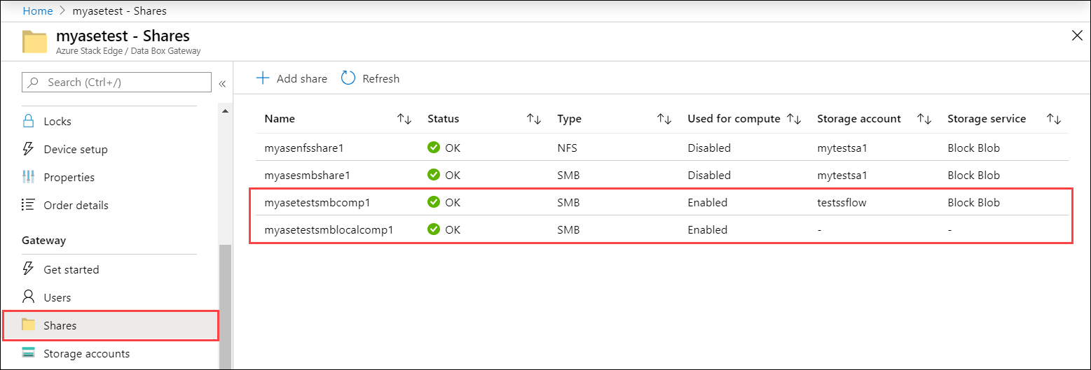The width and height of the screenshot is (1091, 370).
Task: Collapse the sidebar with double chevron
Action: 222,83
